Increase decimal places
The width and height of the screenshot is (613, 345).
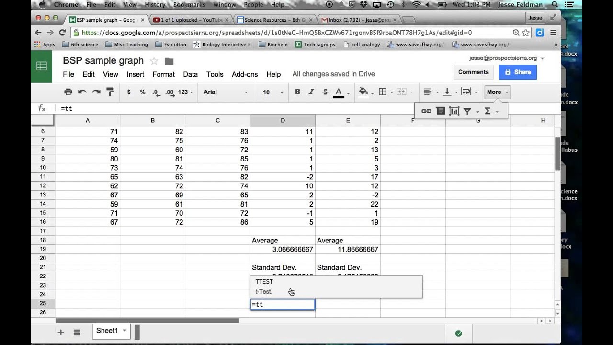(170, 92)
